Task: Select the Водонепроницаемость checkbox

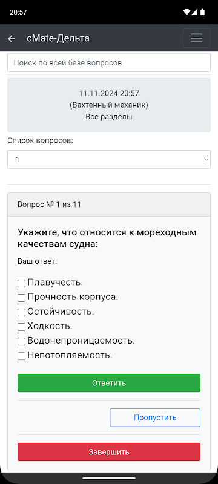Action: [x=21, y=341]
